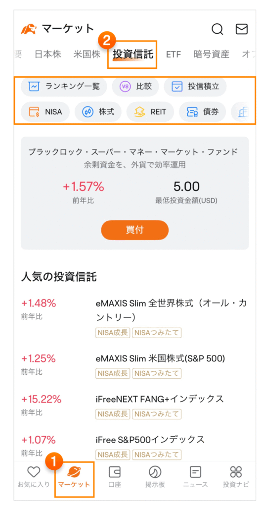262x507 pixels.
Task: Open 投資ナビ icon in bottom bar
Action: tap(236, 472)
